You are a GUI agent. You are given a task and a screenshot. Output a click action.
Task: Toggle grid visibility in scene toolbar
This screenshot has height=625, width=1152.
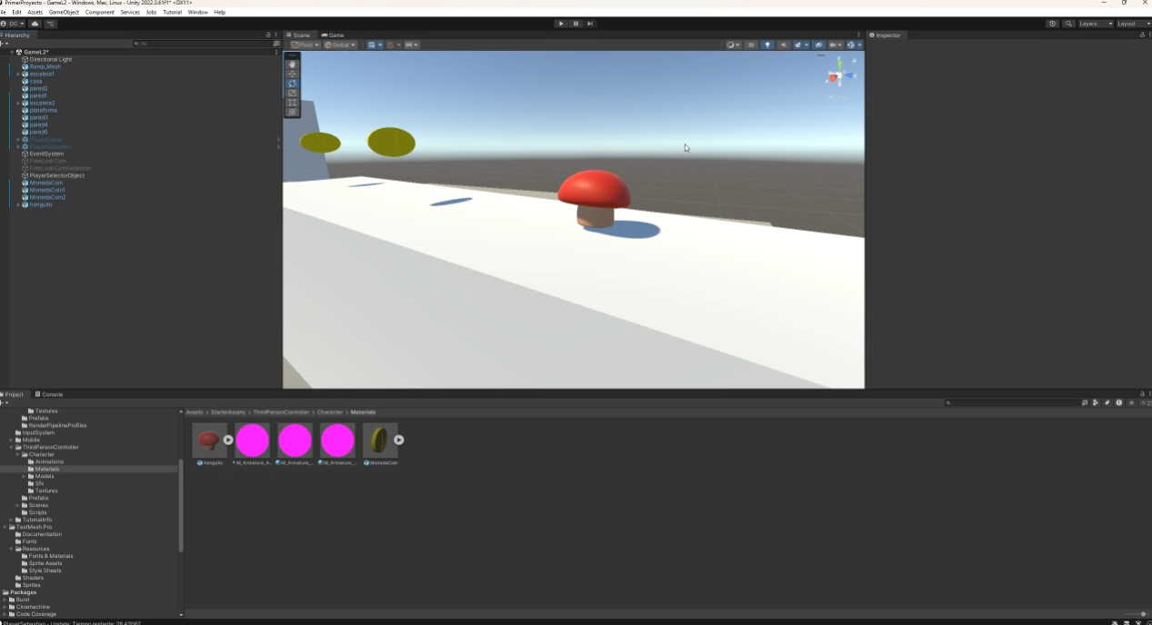pyautogui.click(x=372, y=45)
